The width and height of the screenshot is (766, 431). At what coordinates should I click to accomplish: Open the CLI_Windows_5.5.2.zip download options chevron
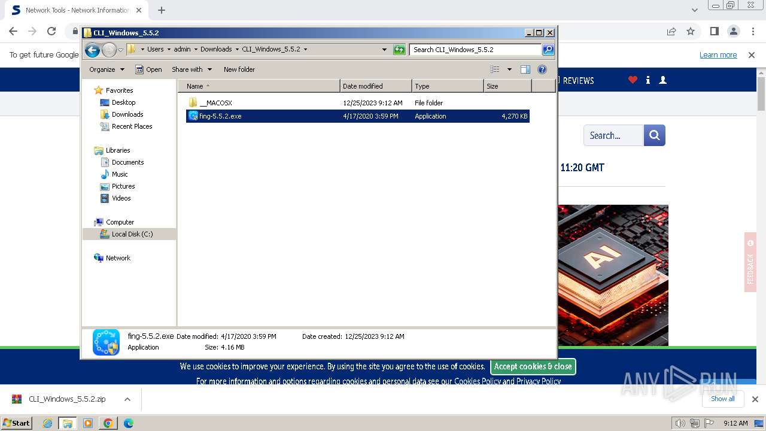pos(127,399)
